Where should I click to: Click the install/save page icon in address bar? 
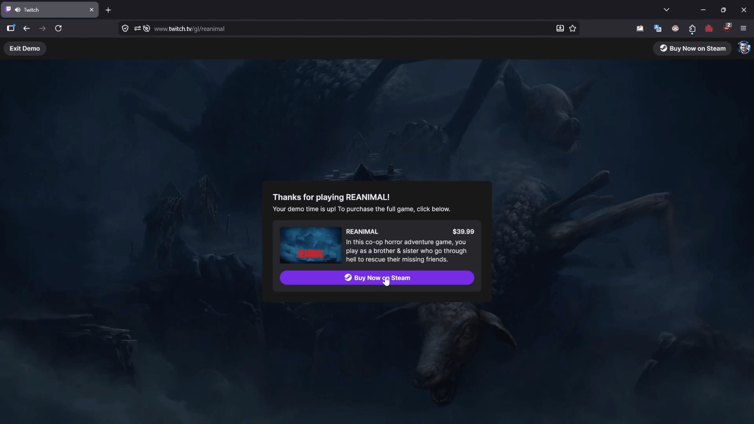[x=560, y=28]
